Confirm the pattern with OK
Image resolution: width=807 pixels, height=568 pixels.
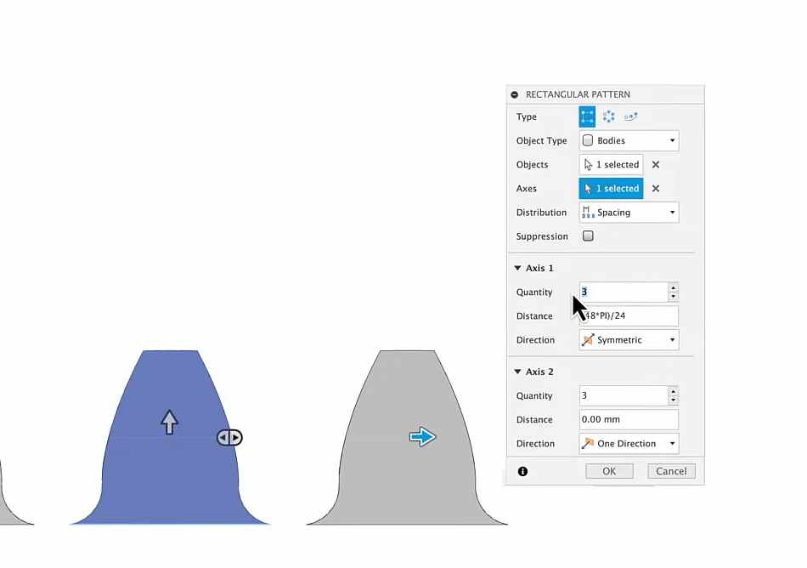click(x=609, y=471)
